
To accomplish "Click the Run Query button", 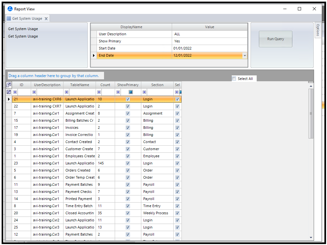I will click(x=275, y=39).
